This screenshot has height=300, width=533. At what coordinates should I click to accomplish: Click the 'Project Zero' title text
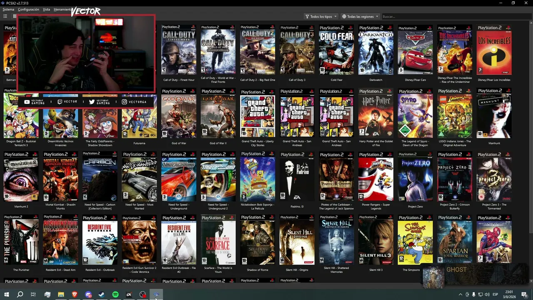click(x=415, y=207)
